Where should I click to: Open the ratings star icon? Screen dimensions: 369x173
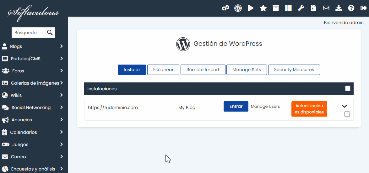pos(263,8)
